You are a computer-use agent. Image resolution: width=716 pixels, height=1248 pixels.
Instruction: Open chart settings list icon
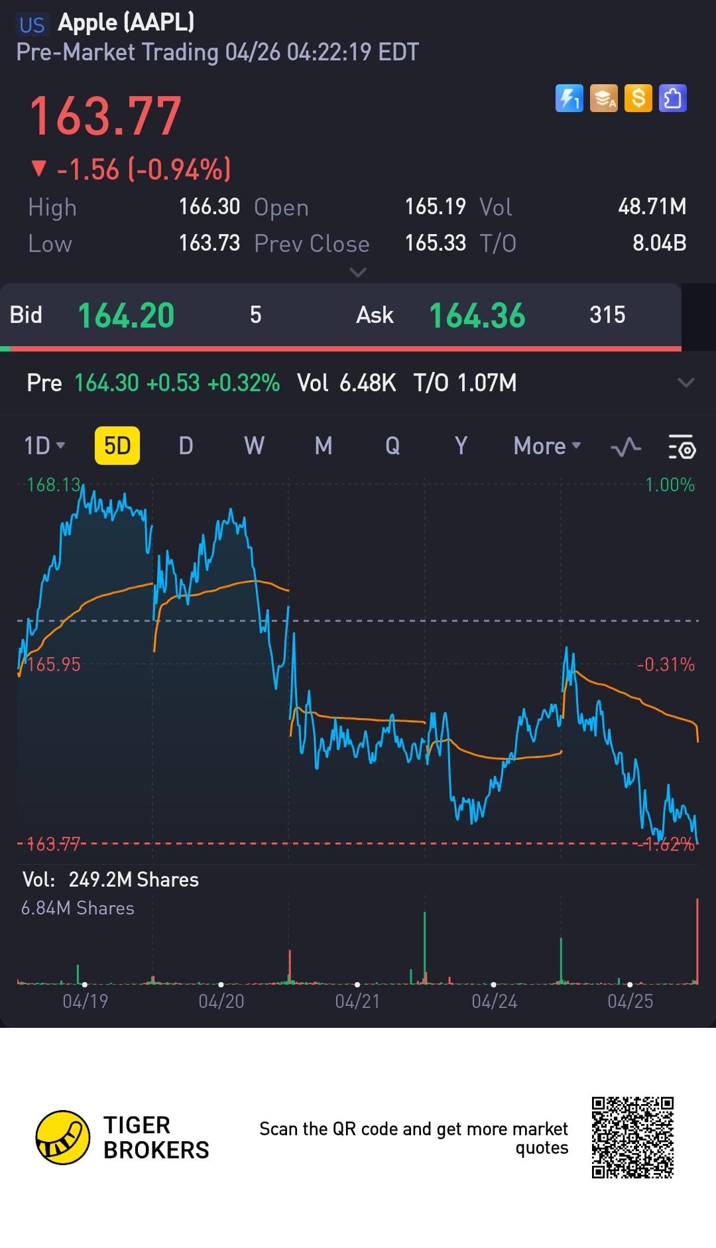pyautogui.click(x=682, y=447)
